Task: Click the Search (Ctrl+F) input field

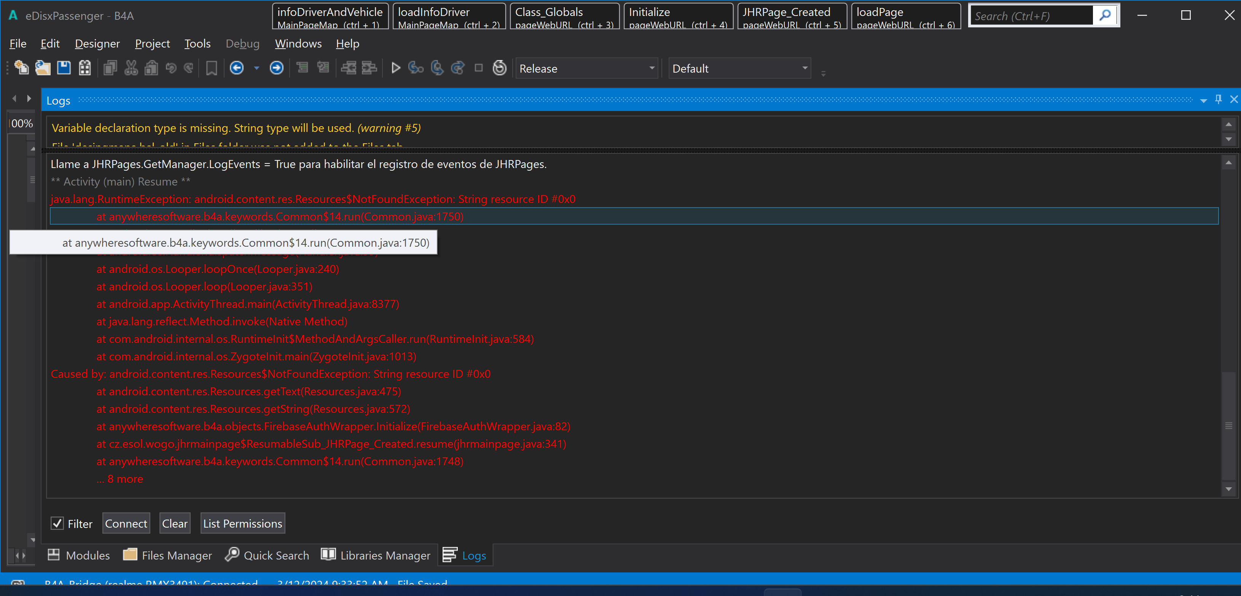Action: pyautogui.click(x=1031, y=16)
